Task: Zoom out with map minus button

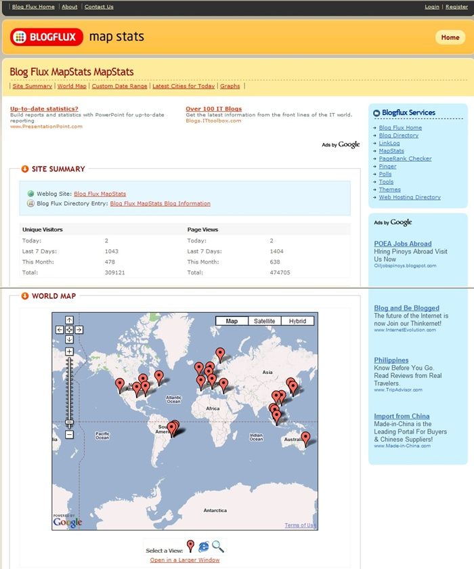Action: tap(69, 434)
